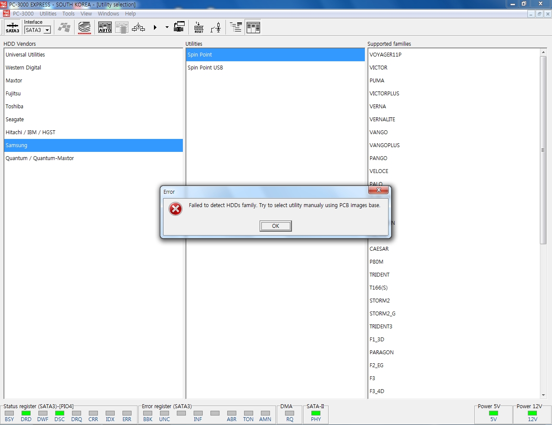Click the power switch circuit icon
The height and width of the screenshot is (425, 552).
click(x=216, y=28)
